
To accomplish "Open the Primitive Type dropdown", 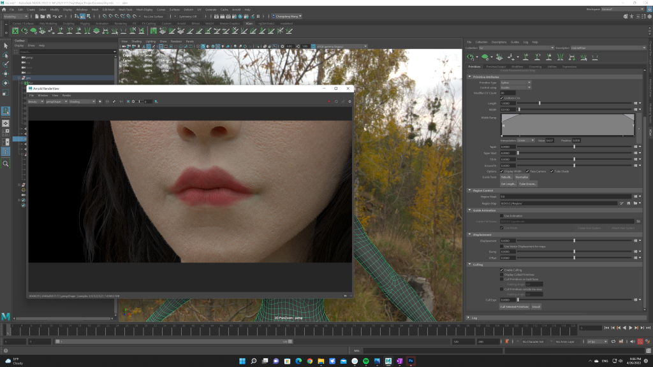I will 515,82.
